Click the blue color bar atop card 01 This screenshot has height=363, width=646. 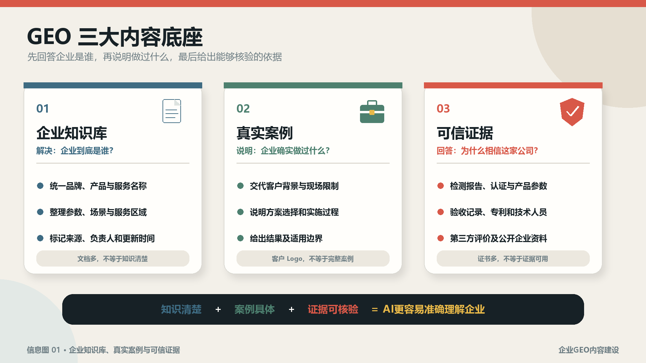coord(113,85)
